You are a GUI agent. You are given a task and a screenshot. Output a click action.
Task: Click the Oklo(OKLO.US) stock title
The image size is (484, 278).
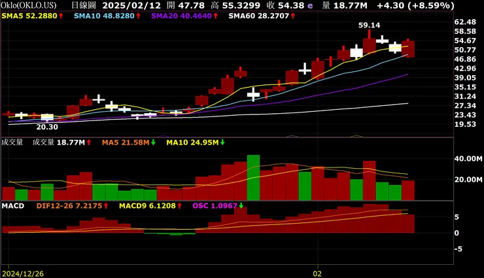28,5
